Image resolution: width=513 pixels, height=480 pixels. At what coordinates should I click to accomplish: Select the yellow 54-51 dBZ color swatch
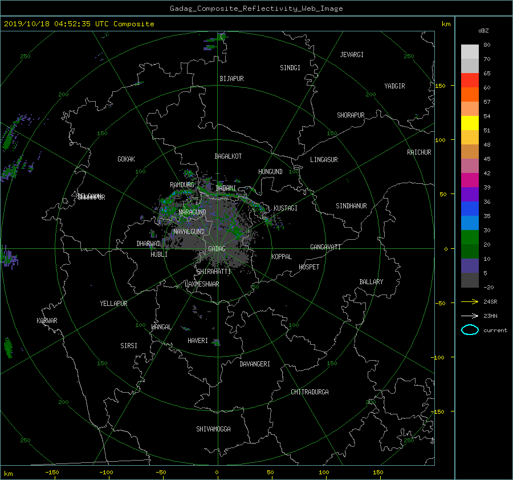[x=470, y=123]
